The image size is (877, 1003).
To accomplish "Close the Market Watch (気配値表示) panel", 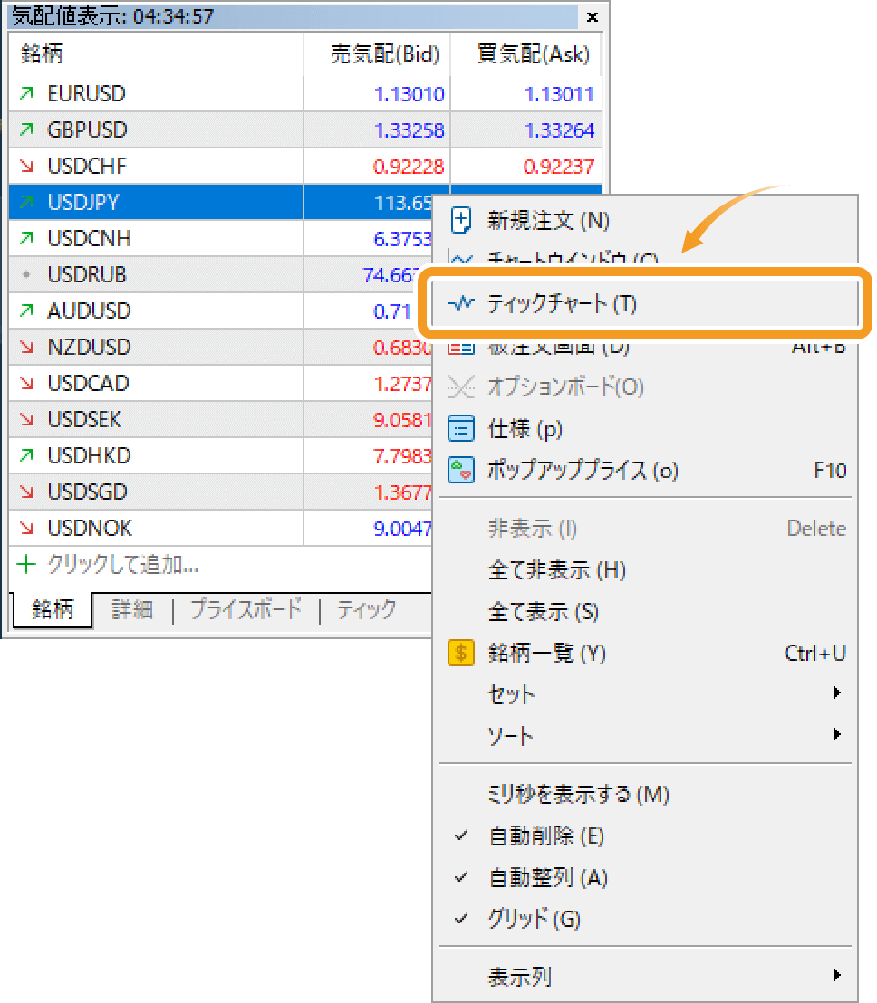I will tap(593, 16).
